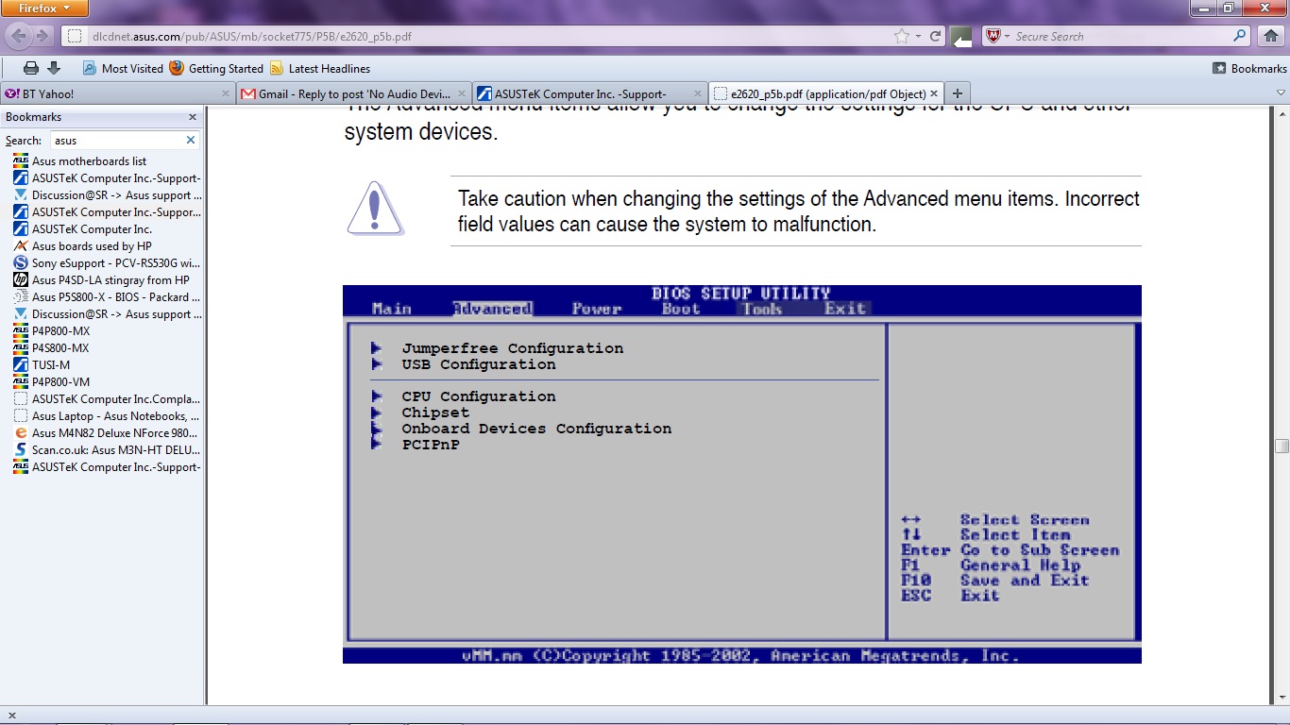Click the PCIPnP entry in BIOS image
This screenshot has height=725, width=1290.
[431, 445]
